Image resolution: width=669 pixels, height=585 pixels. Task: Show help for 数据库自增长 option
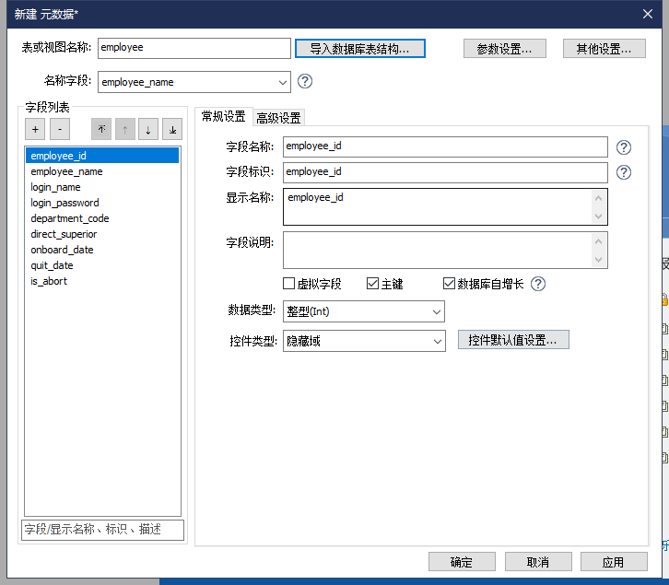[538, 284]
